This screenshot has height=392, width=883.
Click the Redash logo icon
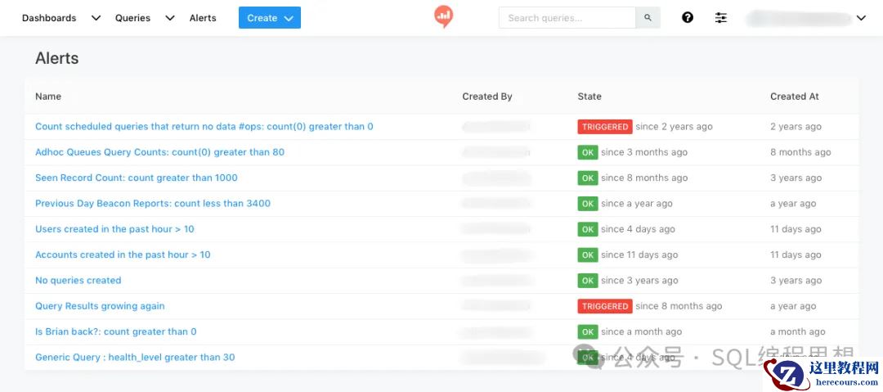pyautogui.click(x=444, y=16)
